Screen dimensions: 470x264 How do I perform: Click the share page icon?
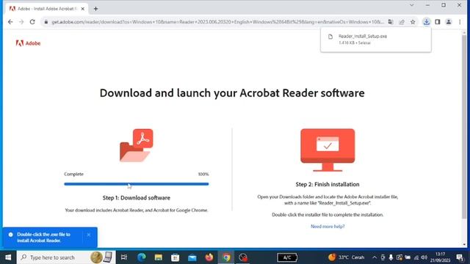pyautogui.click(x=402, y=22)
